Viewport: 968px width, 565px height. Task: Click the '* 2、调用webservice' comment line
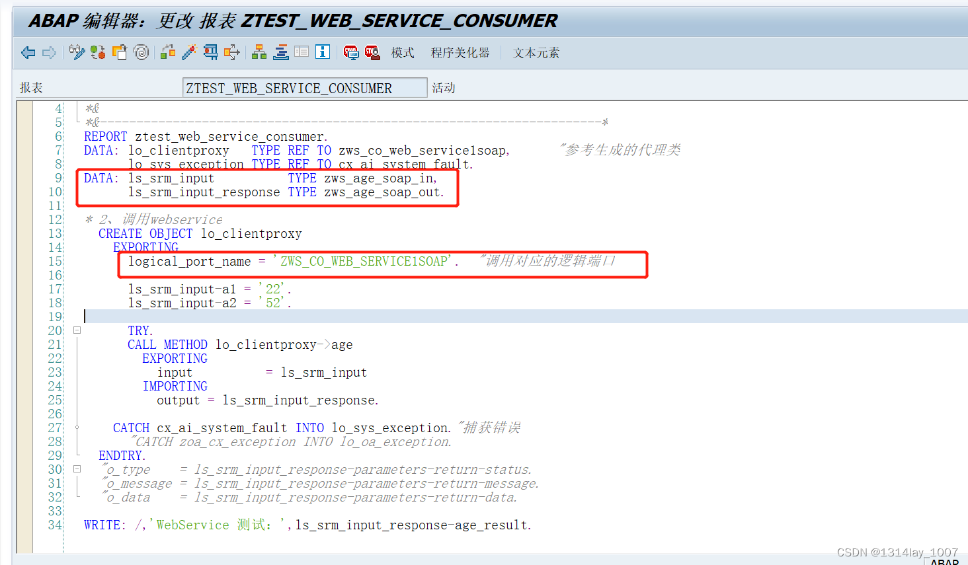coord(154,220)
